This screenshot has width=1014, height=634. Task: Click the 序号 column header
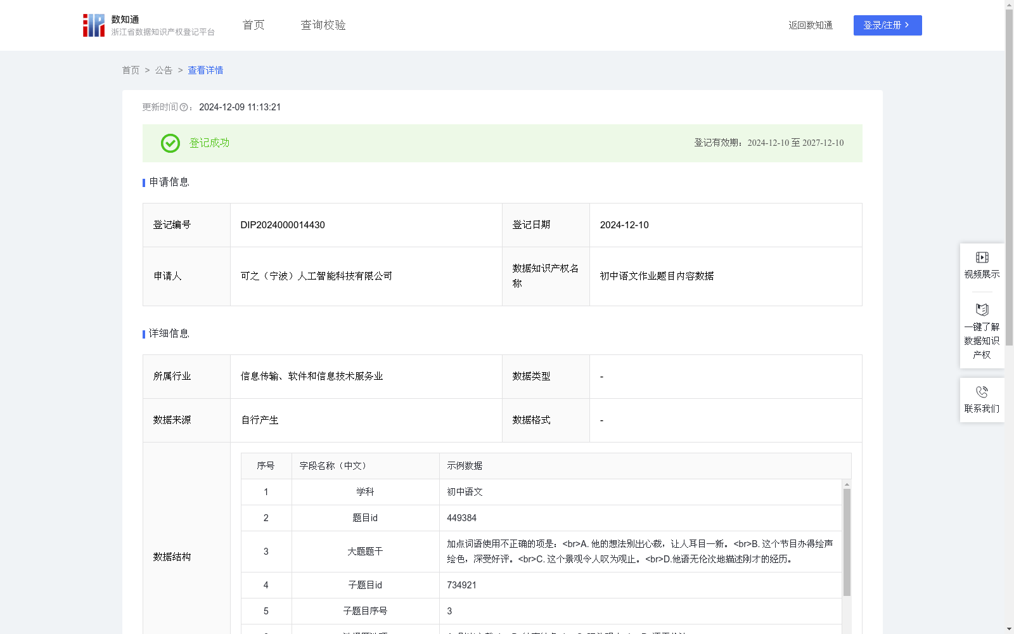pyautogui.click(x=266, y=466)
